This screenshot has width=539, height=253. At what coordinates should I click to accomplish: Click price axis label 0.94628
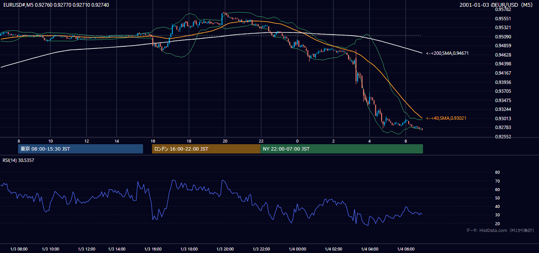503,55
